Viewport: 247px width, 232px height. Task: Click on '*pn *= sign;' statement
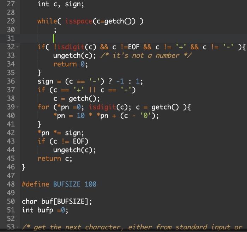[61, 133]
